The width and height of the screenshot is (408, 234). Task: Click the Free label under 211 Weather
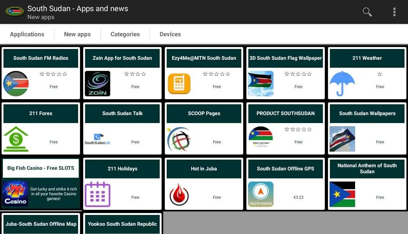pos(380,87)
